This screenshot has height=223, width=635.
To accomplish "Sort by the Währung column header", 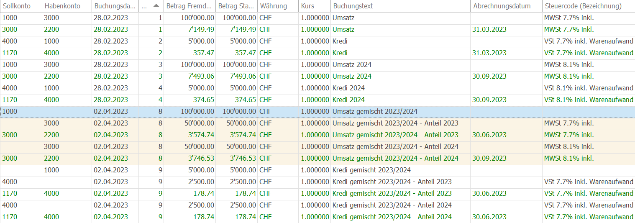I will click(278, 6).
